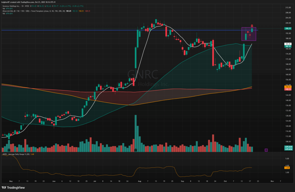The width and height of the screenshot is (295, 192).
Task: Click the leftmost earnings marker near May
Action: tap(9, 150)
